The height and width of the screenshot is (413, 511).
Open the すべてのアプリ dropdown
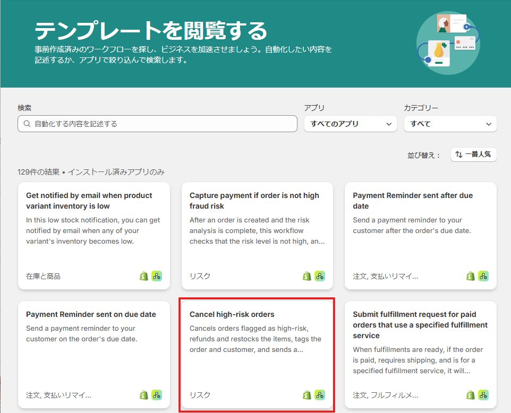[351, 124]
